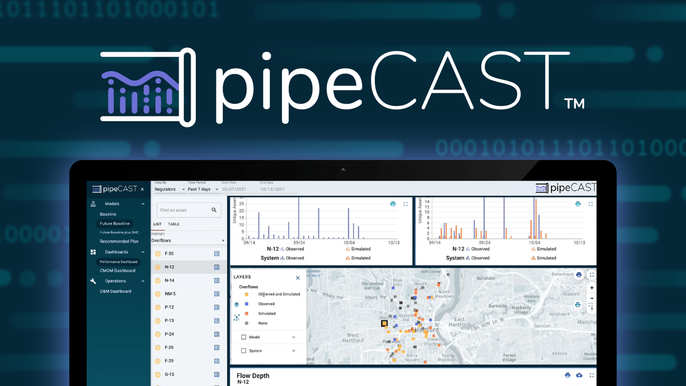The width and height of the screenshot is (686, 386).
Task: Open the table icon on the P-24 row
Action: [217, 334]
